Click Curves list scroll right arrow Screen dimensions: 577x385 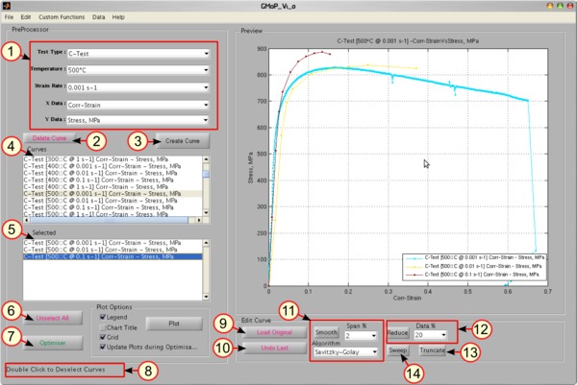(x=199, y=220)
